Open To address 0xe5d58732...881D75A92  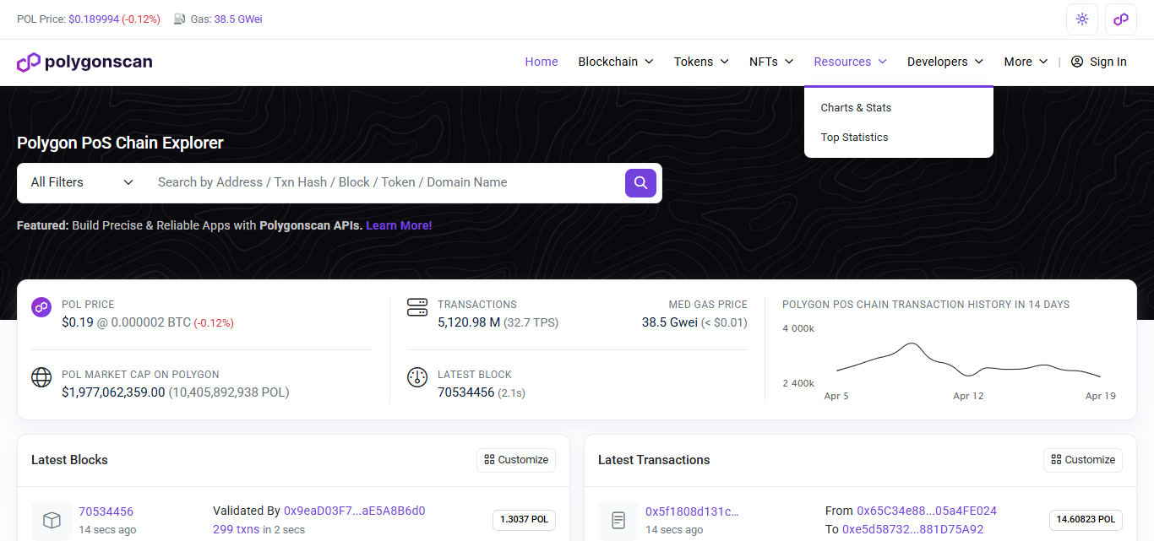(913, 529)
